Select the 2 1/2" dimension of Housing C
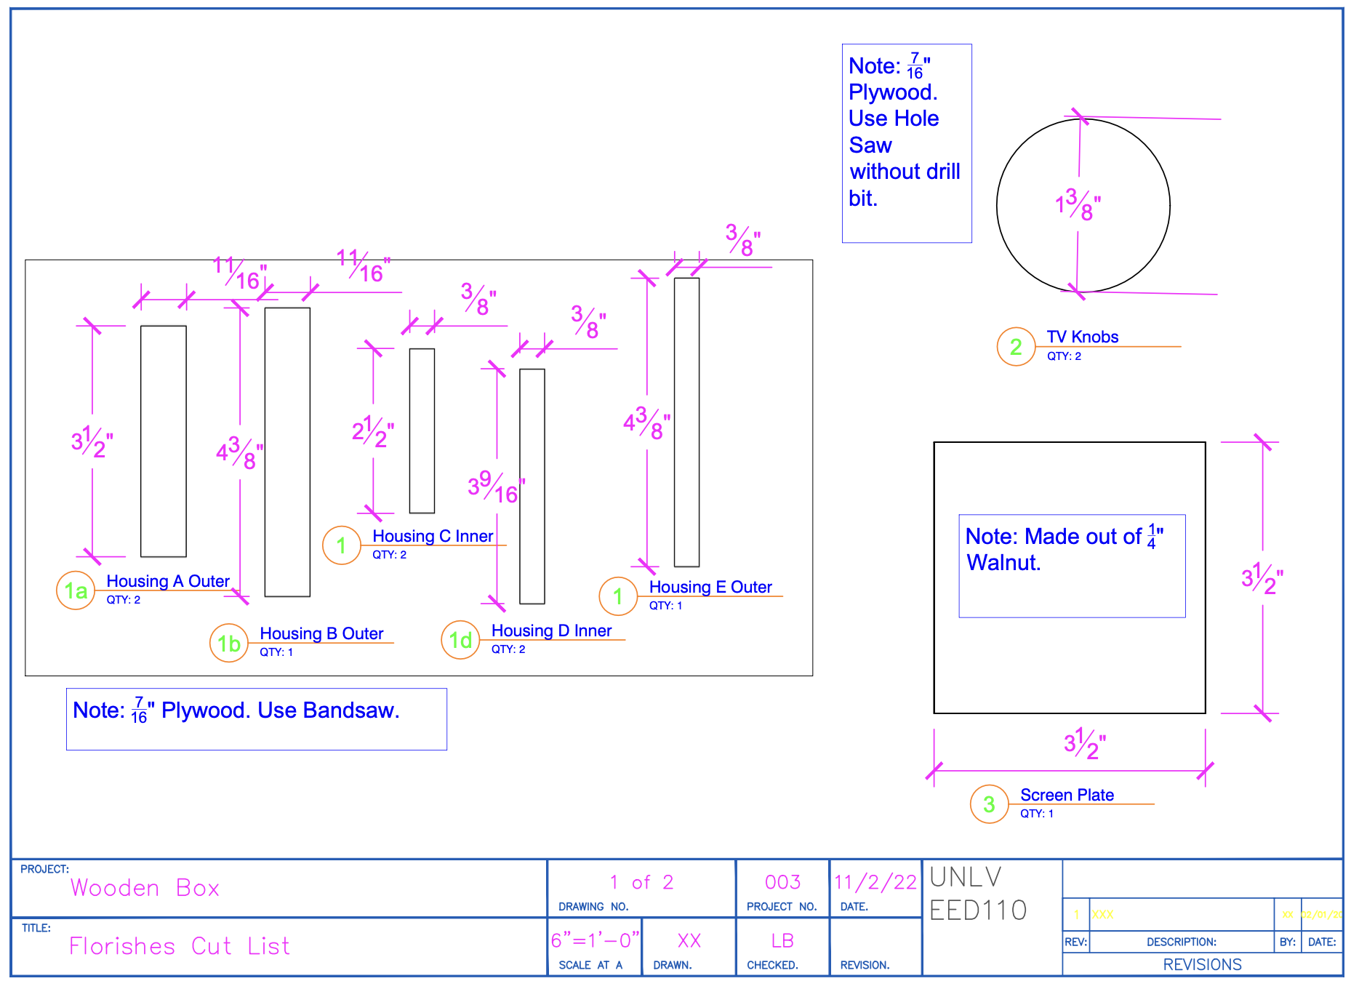 point(373,432)
